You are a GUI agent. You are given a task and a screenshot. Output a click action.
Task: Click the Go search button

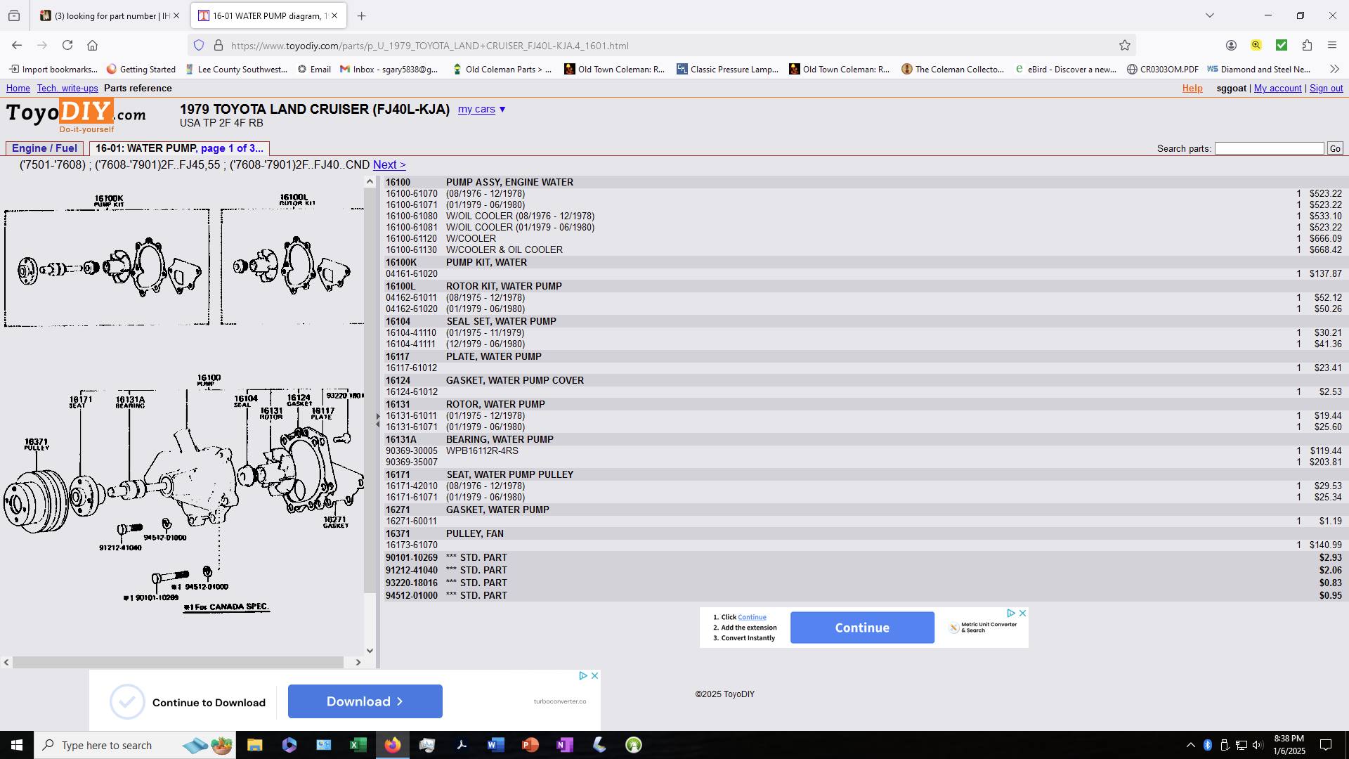tap(1335, 148)
